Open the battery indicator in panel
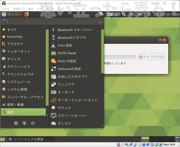The width and height of the screenshot is (180, 147). tap(132, 14)
